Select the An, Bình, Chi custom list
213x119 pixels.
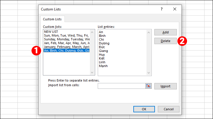pos(67,51)
